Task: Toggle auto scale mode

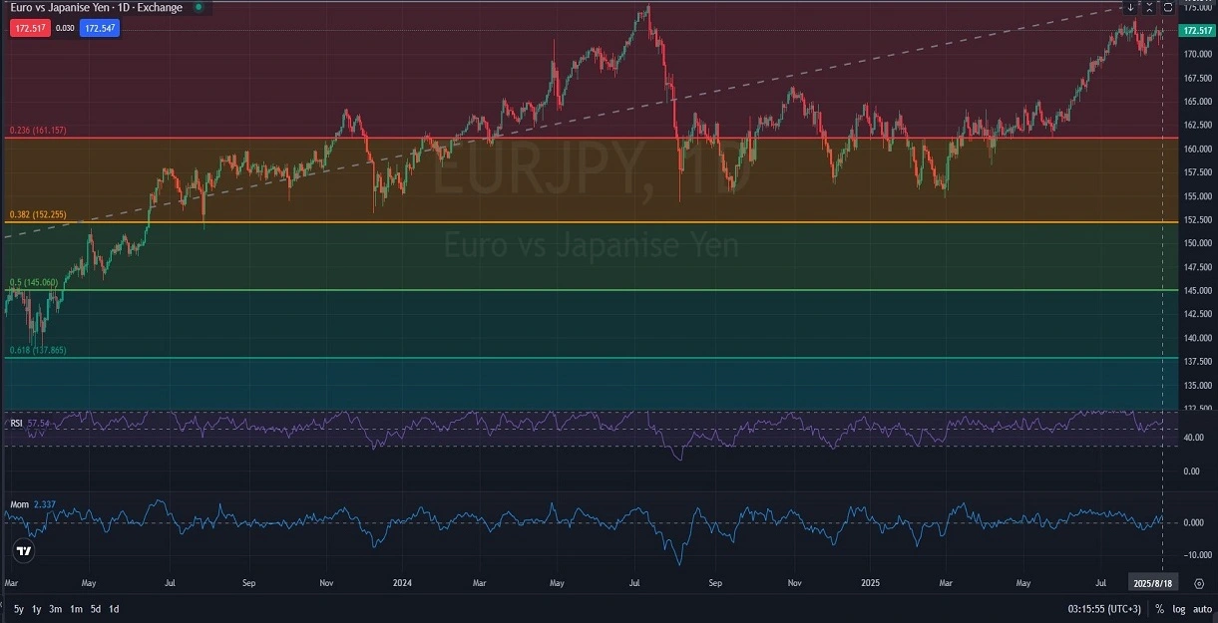Action: (x=1201, y=608)
